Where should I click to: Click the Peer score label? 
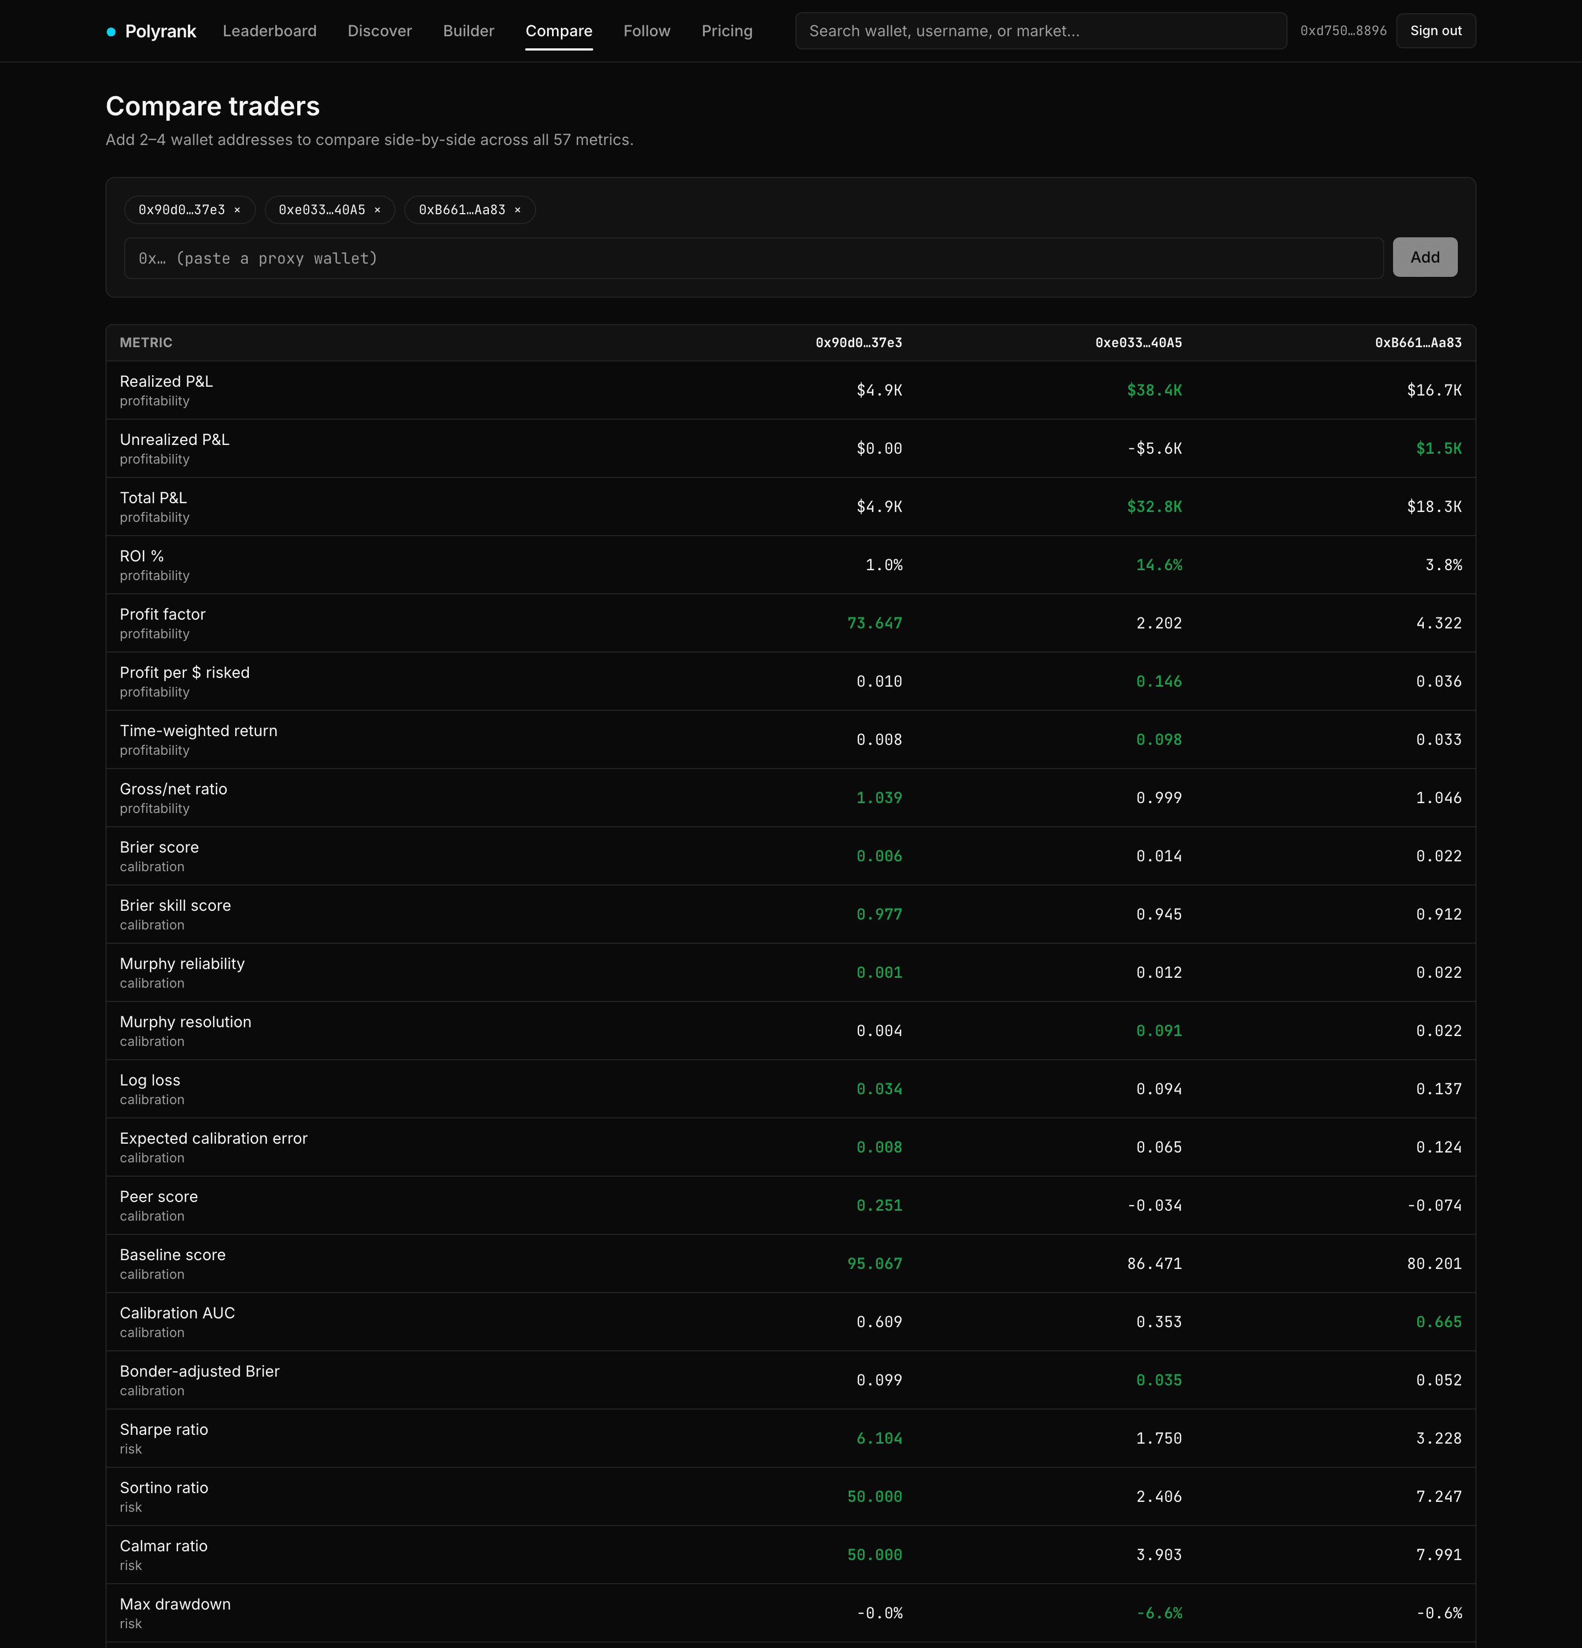[x=159, y=1196]
